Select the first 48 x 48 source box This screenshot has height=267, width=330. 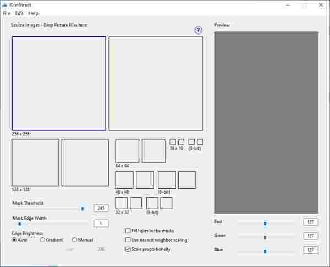[124, 180]
